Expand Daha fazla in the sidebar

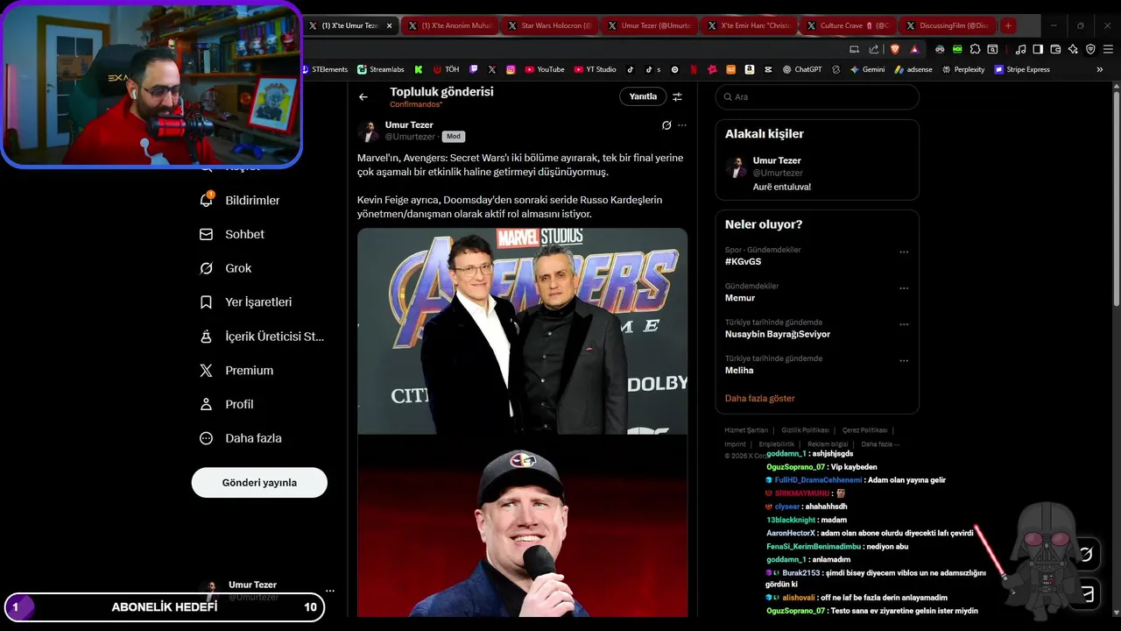(241, 438)
